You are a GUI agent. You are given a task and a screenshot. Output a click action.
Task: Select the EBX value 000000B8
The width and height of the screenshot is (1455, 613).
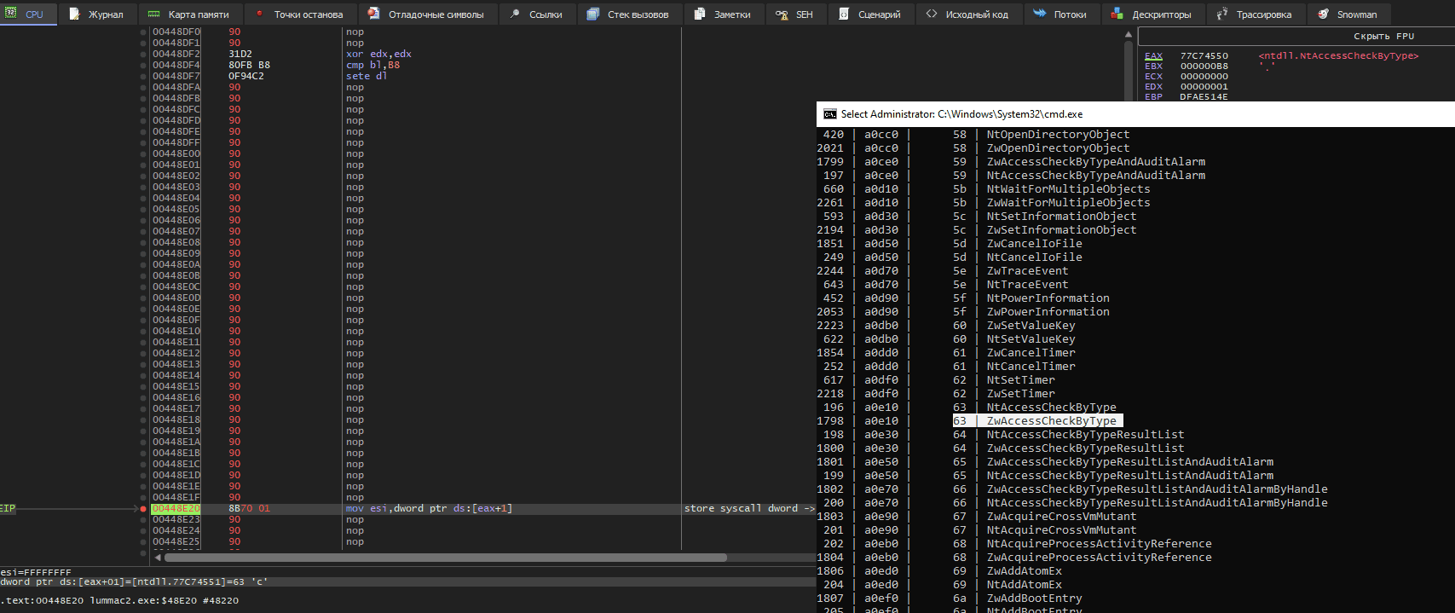pos(1204,66)
